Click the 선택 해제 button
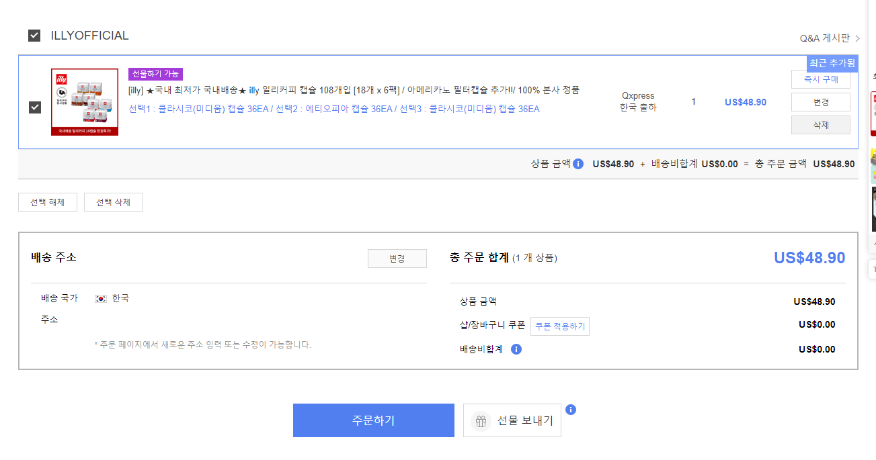876x460 pixels. coord(48,202)
